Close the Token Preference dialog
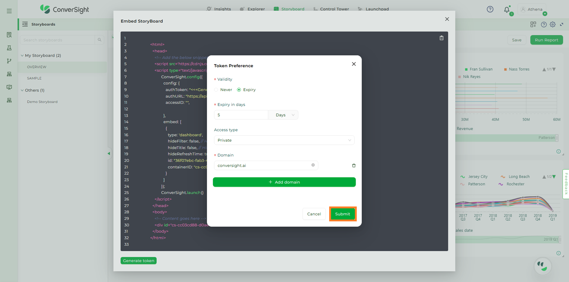This screenshot has height=282, width=569. click(354, 64)
